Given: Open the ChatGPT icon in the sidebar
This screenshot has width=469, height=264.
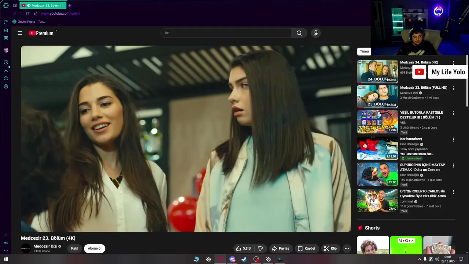Looking at the screenshot, I should (x=6, y=50).
